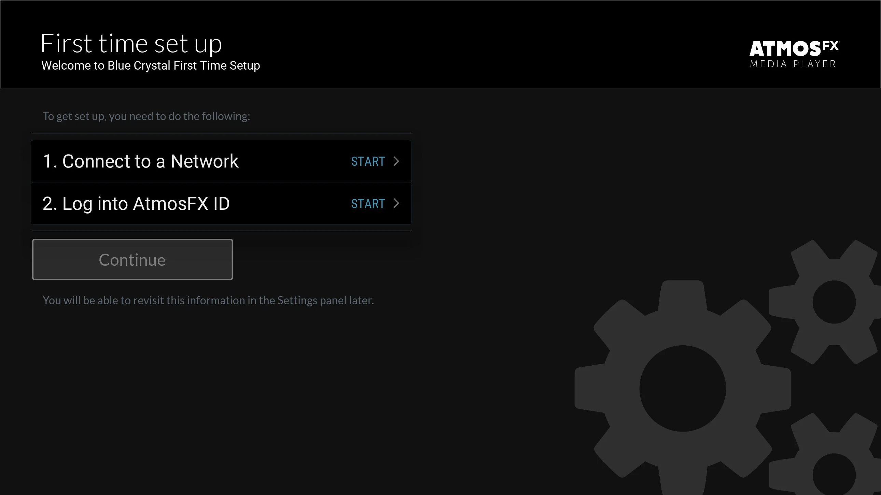Open the Log into AtmosFX ID step

[x=221, y=204]
